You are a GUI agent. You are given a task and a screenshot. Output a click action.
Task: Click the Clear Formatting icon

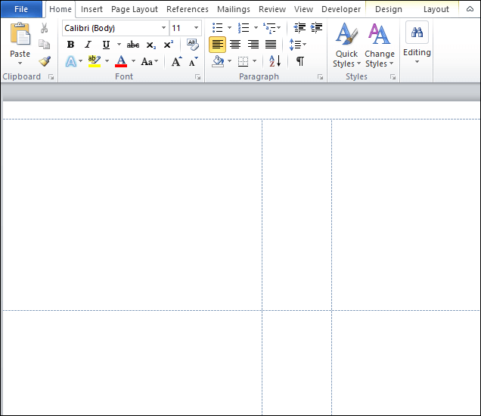coord(193,45)
